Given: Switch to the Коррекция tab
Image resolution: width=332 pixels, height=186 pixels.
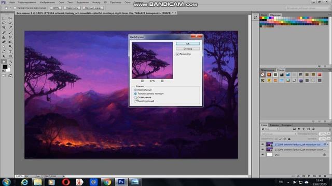Looking at the screenshot, I should coord(268,70).
